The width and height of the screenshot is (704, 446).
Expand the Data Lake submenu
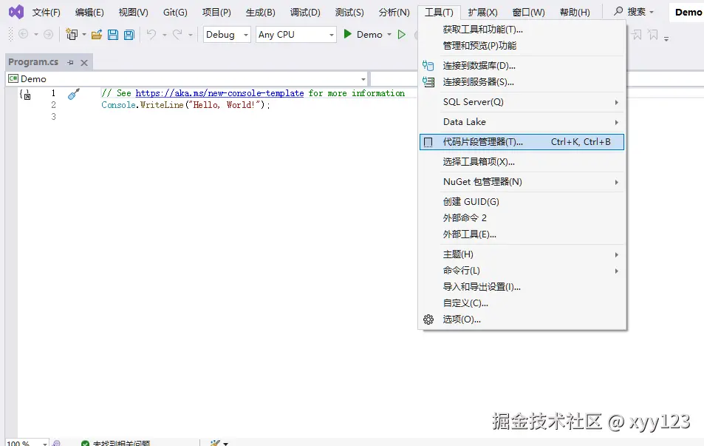[522, 122]
